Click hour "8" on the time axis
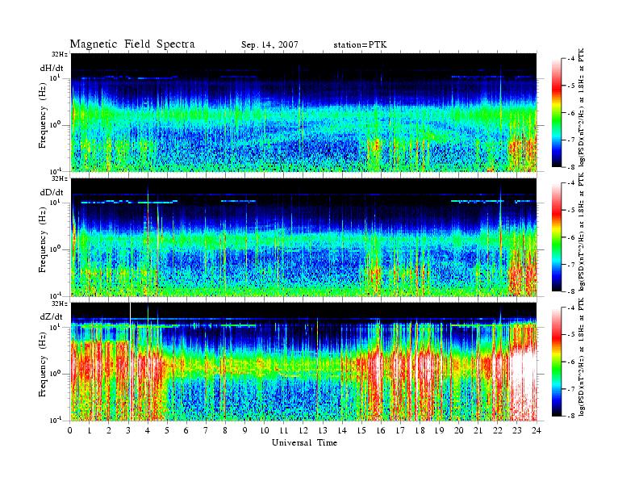 225,430
